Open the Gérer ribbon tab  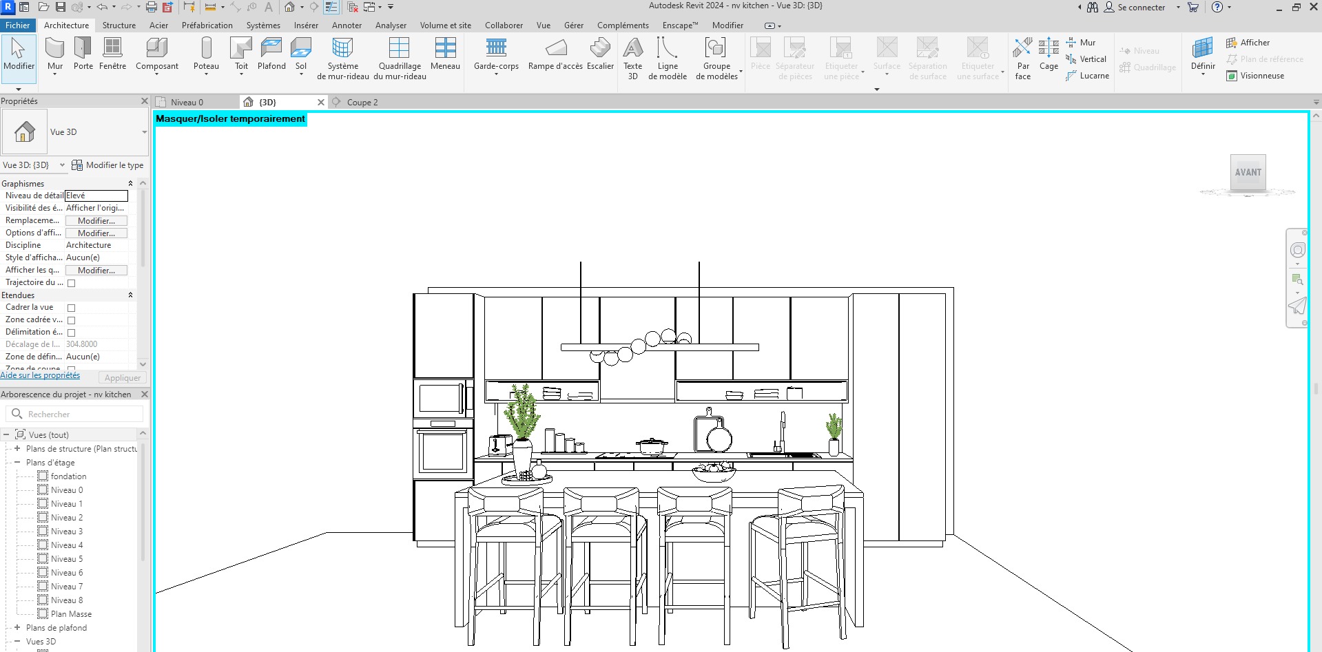click(x=574, y=25)
